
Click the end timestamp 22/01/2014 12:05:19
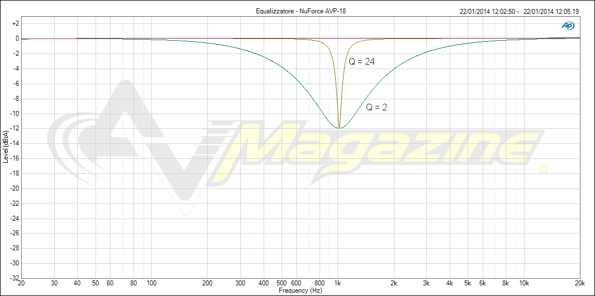click(551, 11)
